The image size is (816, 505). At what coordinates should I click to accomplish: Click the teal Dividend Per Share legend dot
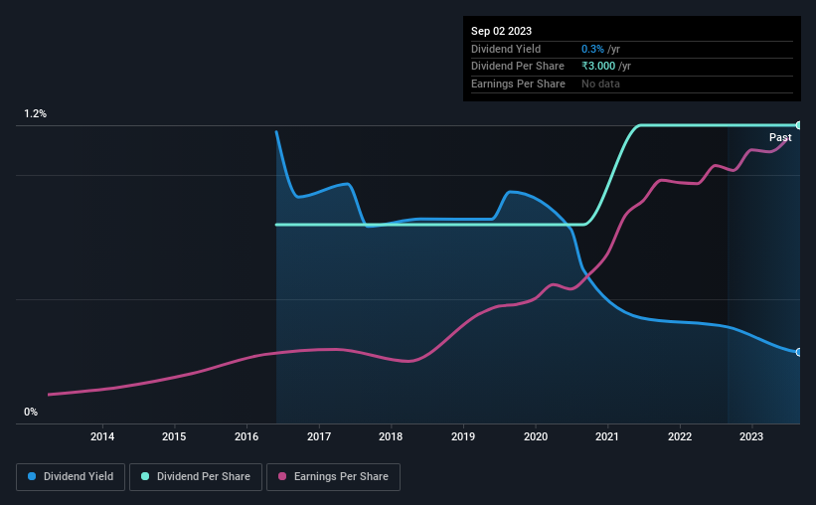145,476
